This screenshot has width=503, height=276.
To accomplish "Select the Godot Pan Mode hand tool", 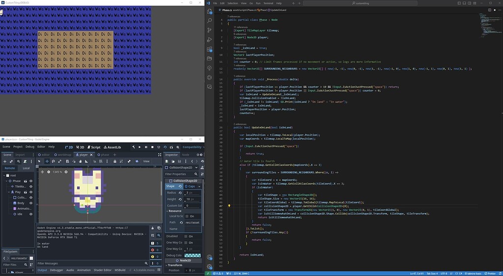I will (80, 161).
